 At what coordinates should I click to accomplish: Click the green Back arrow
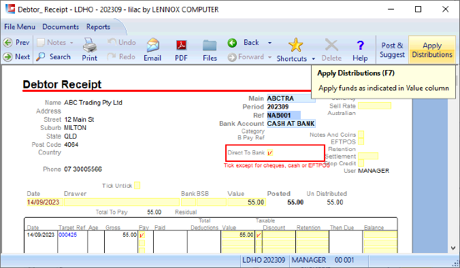point(232,43)
